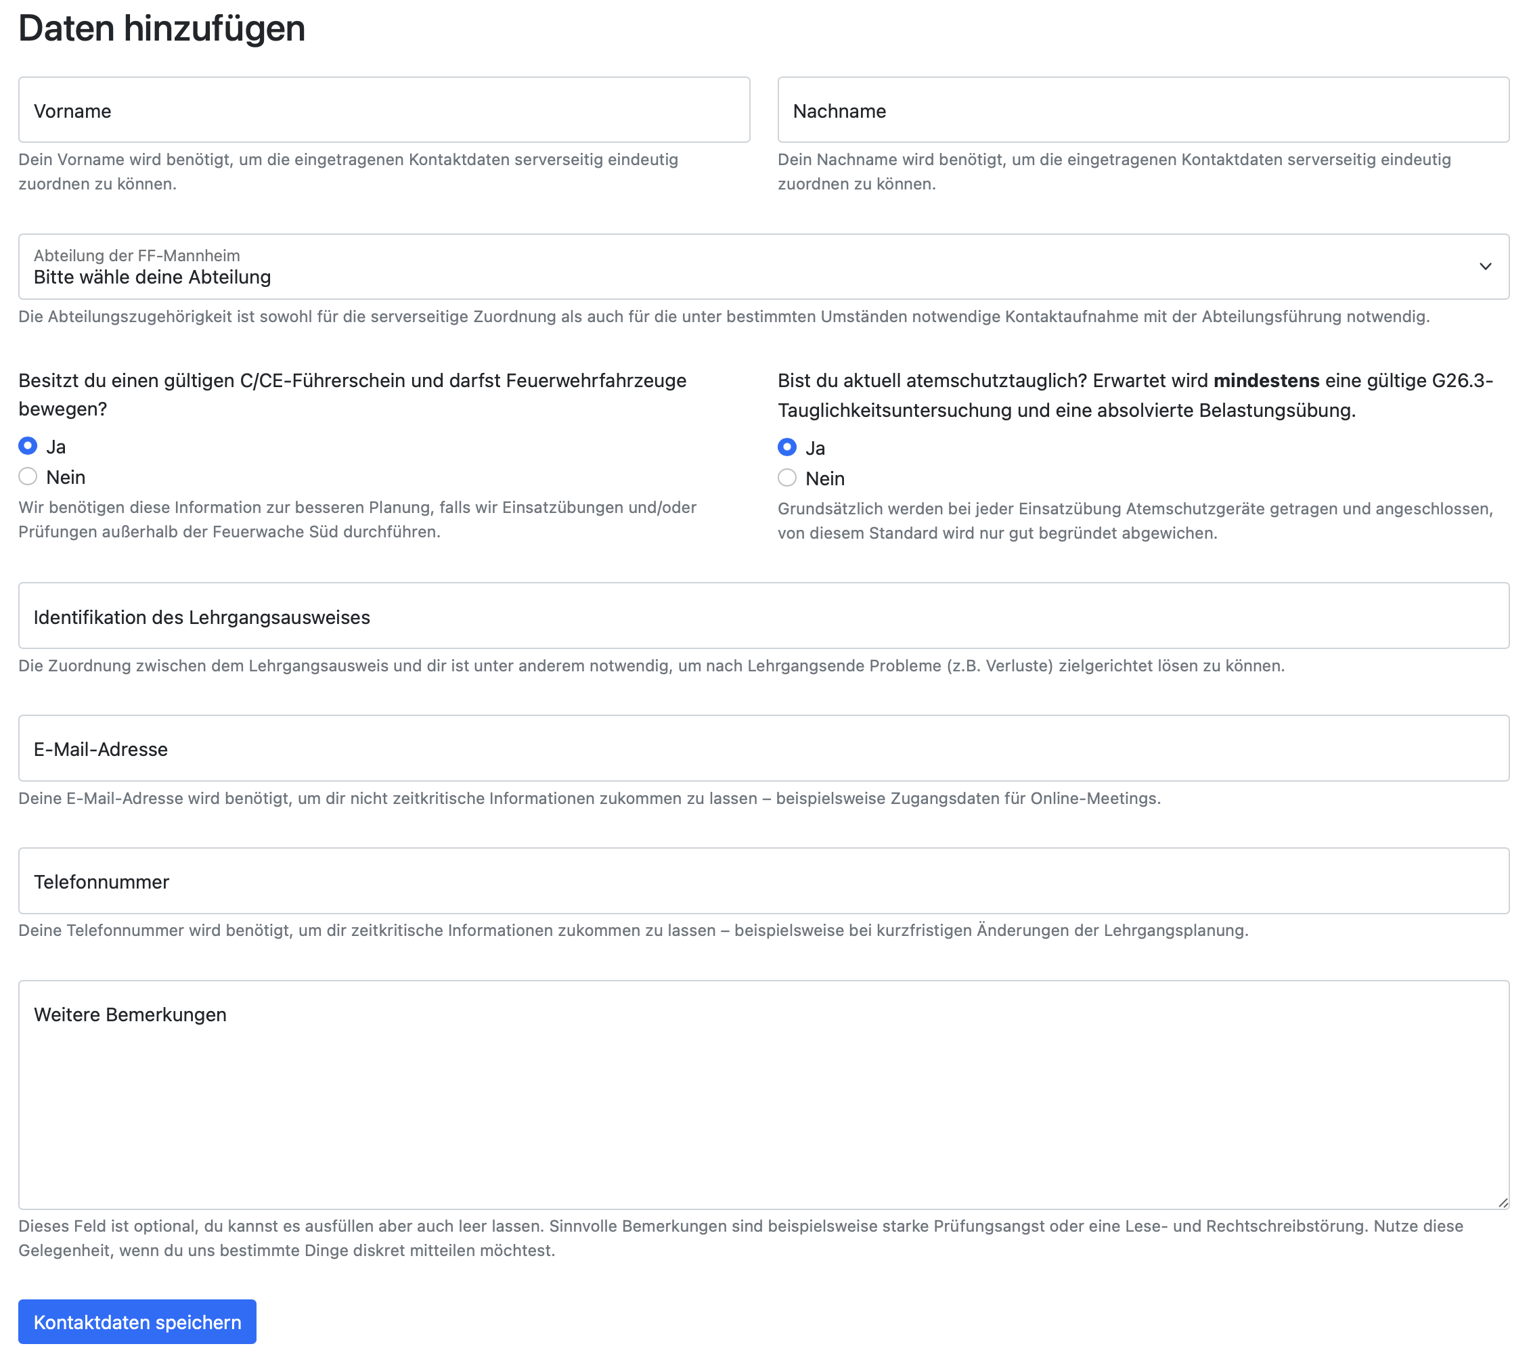Click the C/CE-Führerschein question text

(x=352, y=395)
